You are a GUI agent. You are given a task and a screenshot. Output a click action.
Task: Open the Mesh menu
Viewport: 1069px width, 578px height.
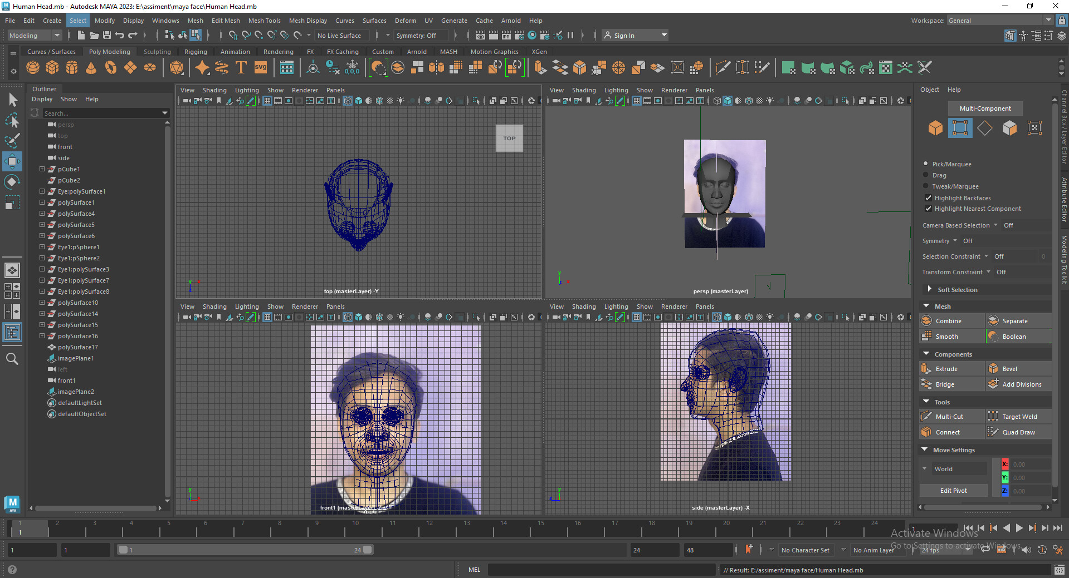click(x=195, y=21)
